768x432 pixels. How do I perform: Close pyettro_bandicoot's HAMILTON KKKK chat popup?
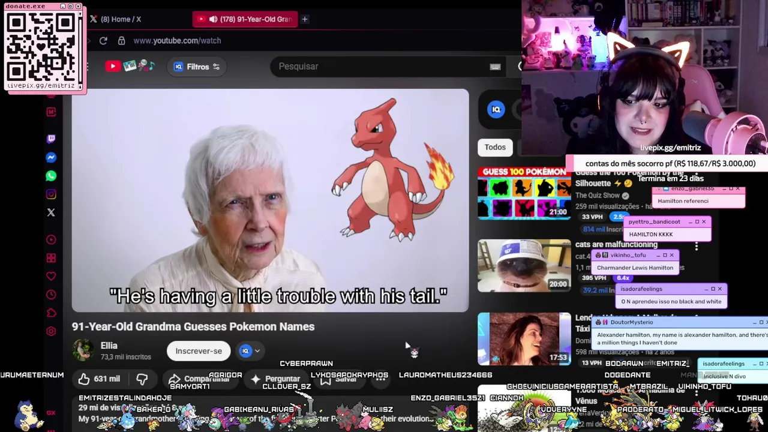(x=704, y=222)
